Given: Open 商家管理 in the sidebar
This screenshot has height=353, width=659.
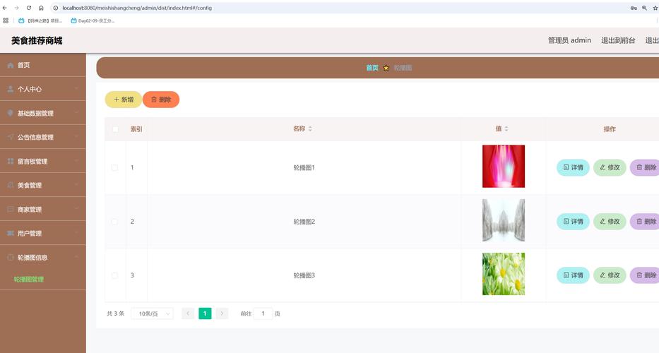Looking at the screenshot, I should [x=43, y=209].
